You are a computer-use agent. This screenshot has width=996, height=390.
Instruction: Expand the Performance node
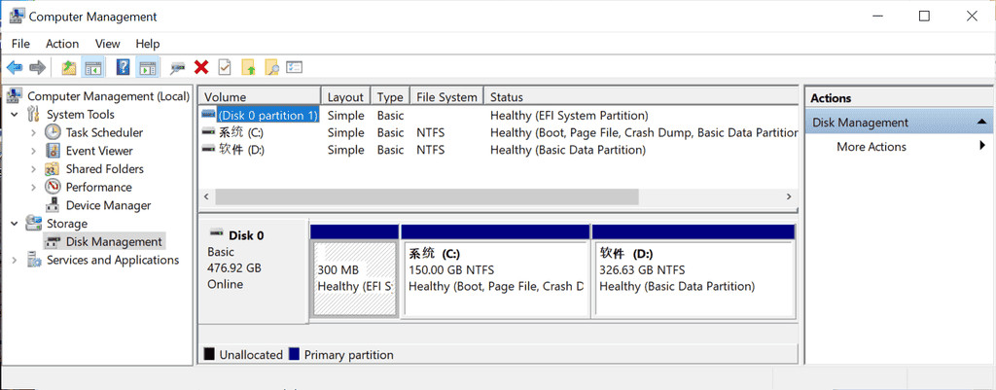coord(34,188)
